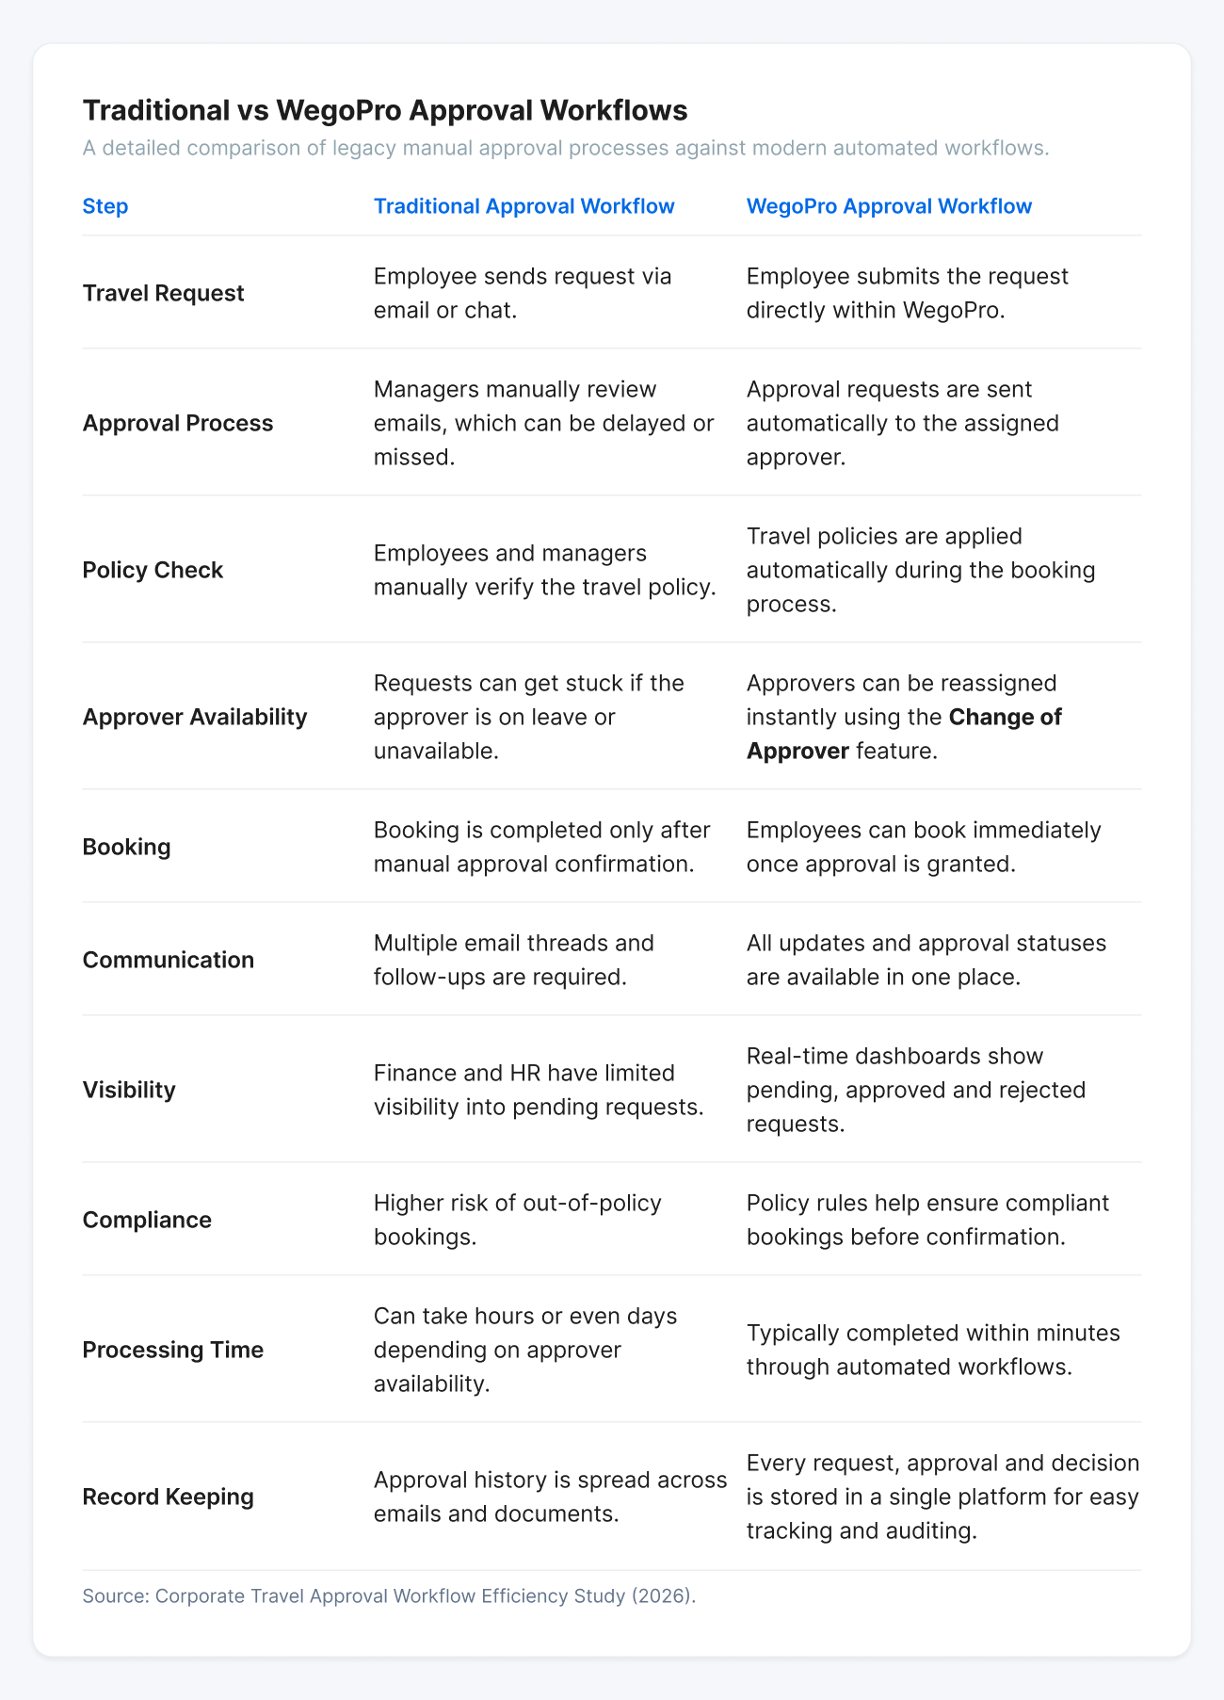Click the bold Change of Approver text

pos(904,734)
